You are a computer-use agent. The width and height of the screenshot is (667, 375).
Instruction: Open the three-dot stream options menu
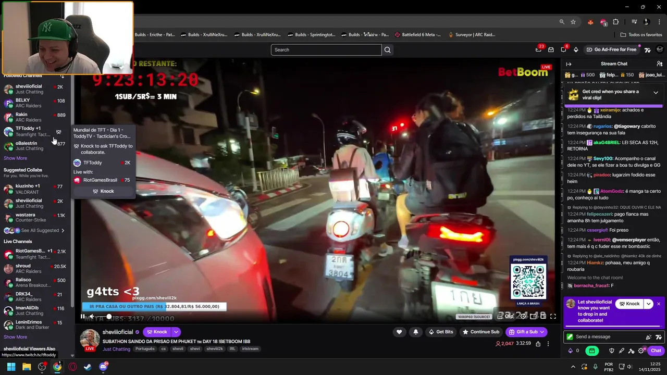click(548, 344)
